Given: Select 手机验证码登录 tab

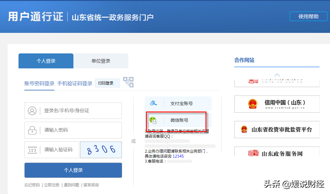Looking at the screenshot, I should 75,84.
